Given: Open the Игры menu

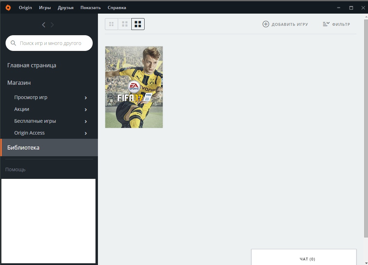Looking at the screenshot, I should click(x=45, y=8).
